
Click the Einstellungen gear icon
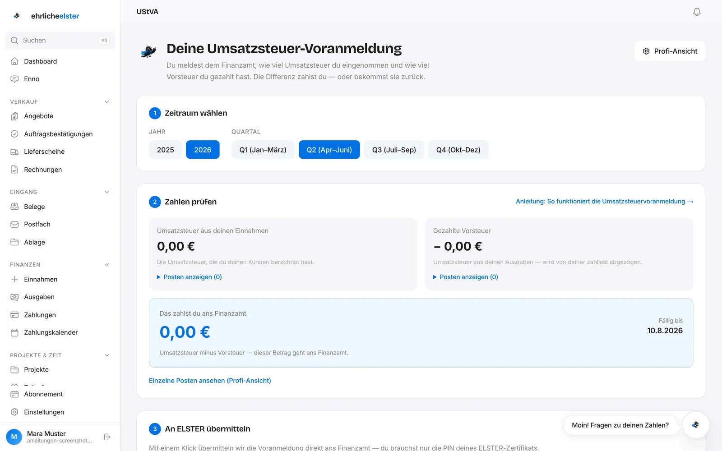tap(14, 412)
